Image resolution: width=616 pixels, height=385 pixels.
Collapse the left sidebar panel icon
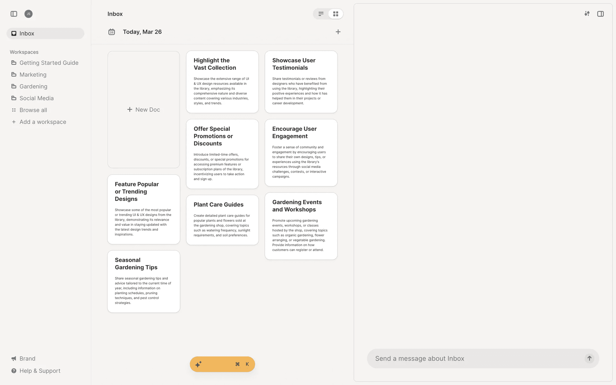14,14
